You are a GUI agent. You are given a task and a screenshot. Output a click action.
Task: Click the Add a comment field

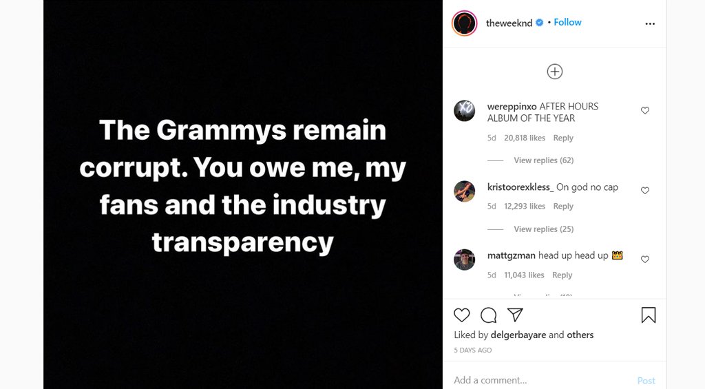pos(537,380)
